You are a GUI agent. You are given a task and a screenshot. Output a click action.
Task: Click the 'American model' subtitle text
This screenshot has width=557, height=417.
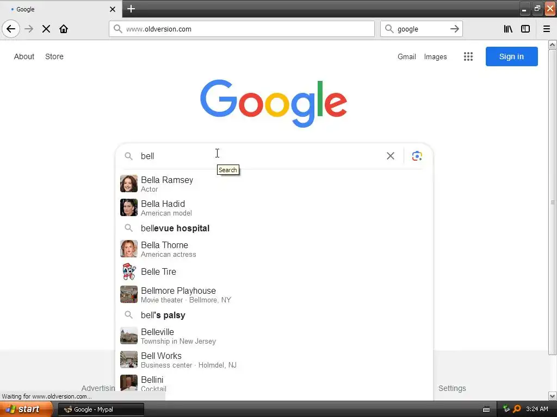click(x=166, y=213)
